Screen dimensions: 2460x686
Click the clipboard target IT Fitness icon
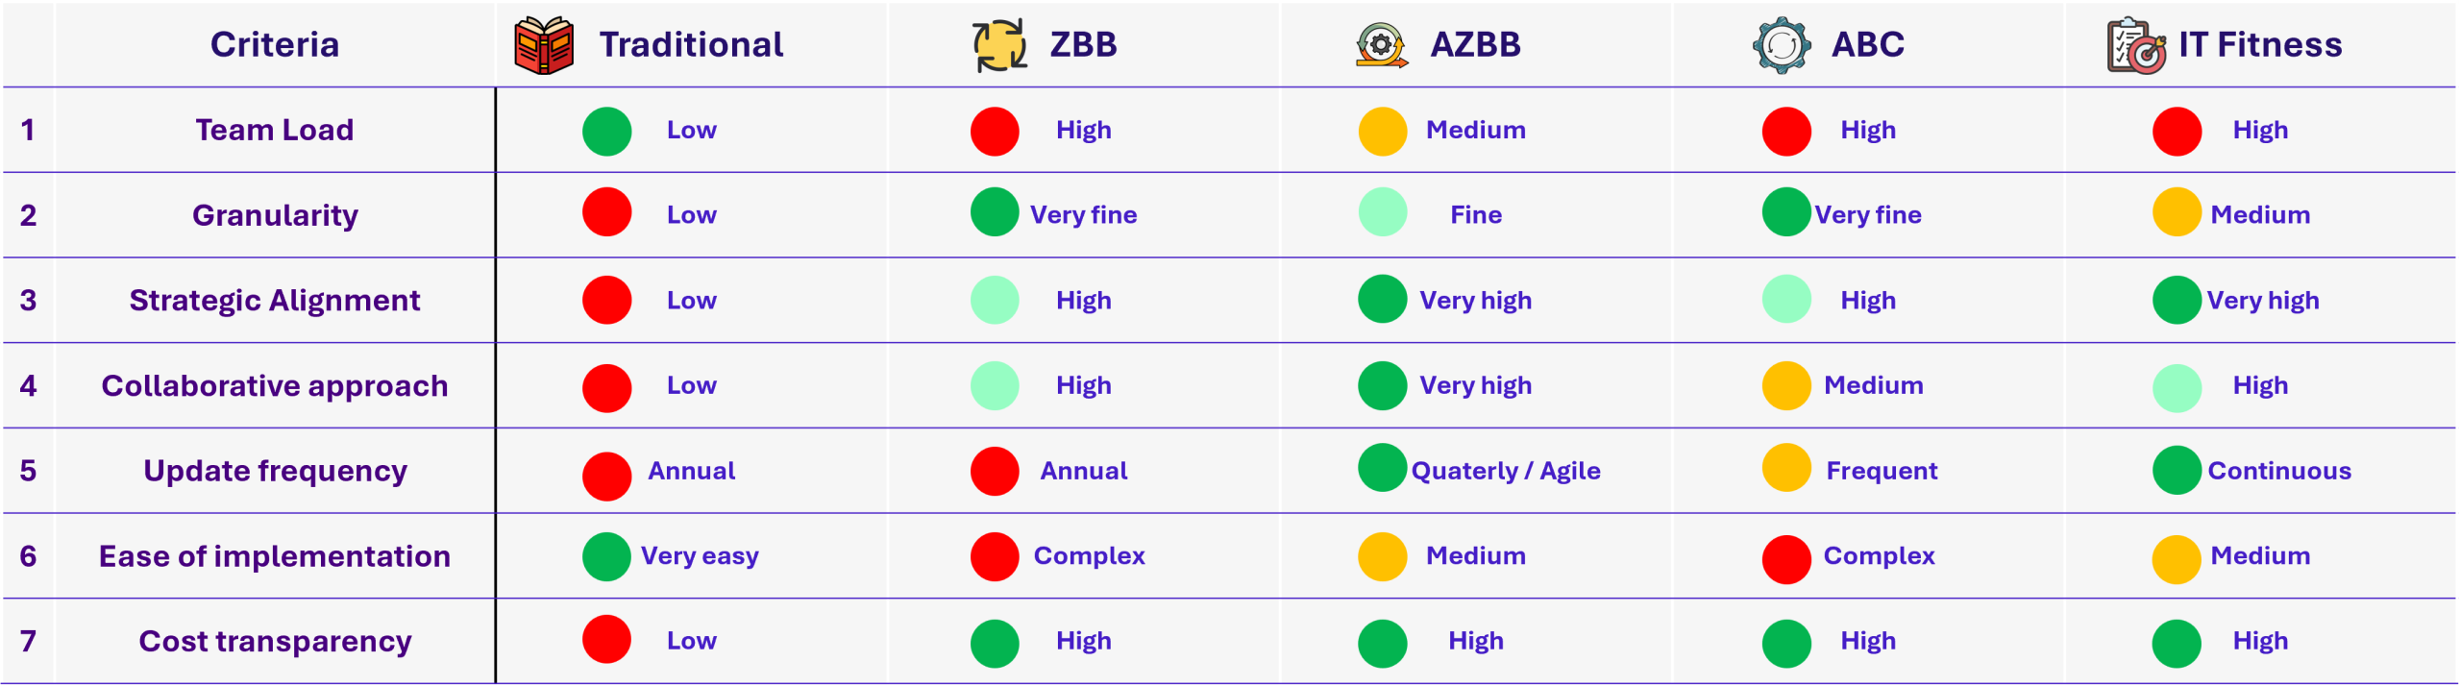pyautogui.click(x=2136, y=46)
